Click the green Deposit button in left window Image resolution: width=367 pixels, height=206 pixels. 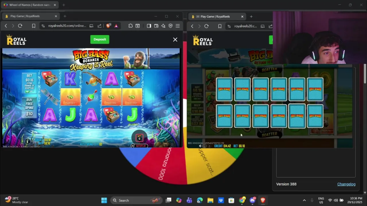pos(99,39)
